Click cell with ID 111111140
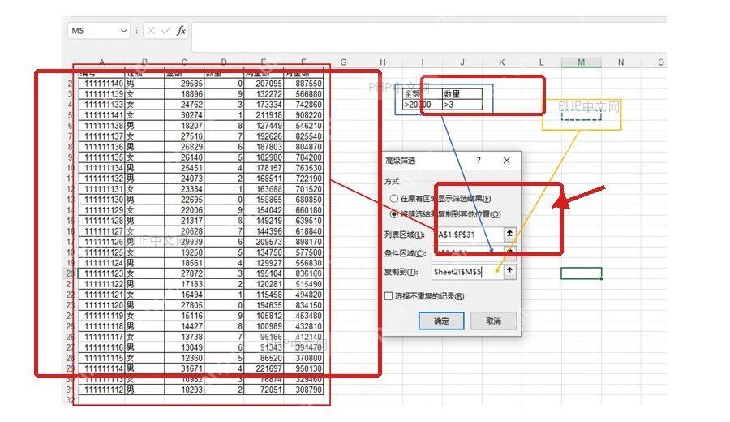 (x=101, y=84)
